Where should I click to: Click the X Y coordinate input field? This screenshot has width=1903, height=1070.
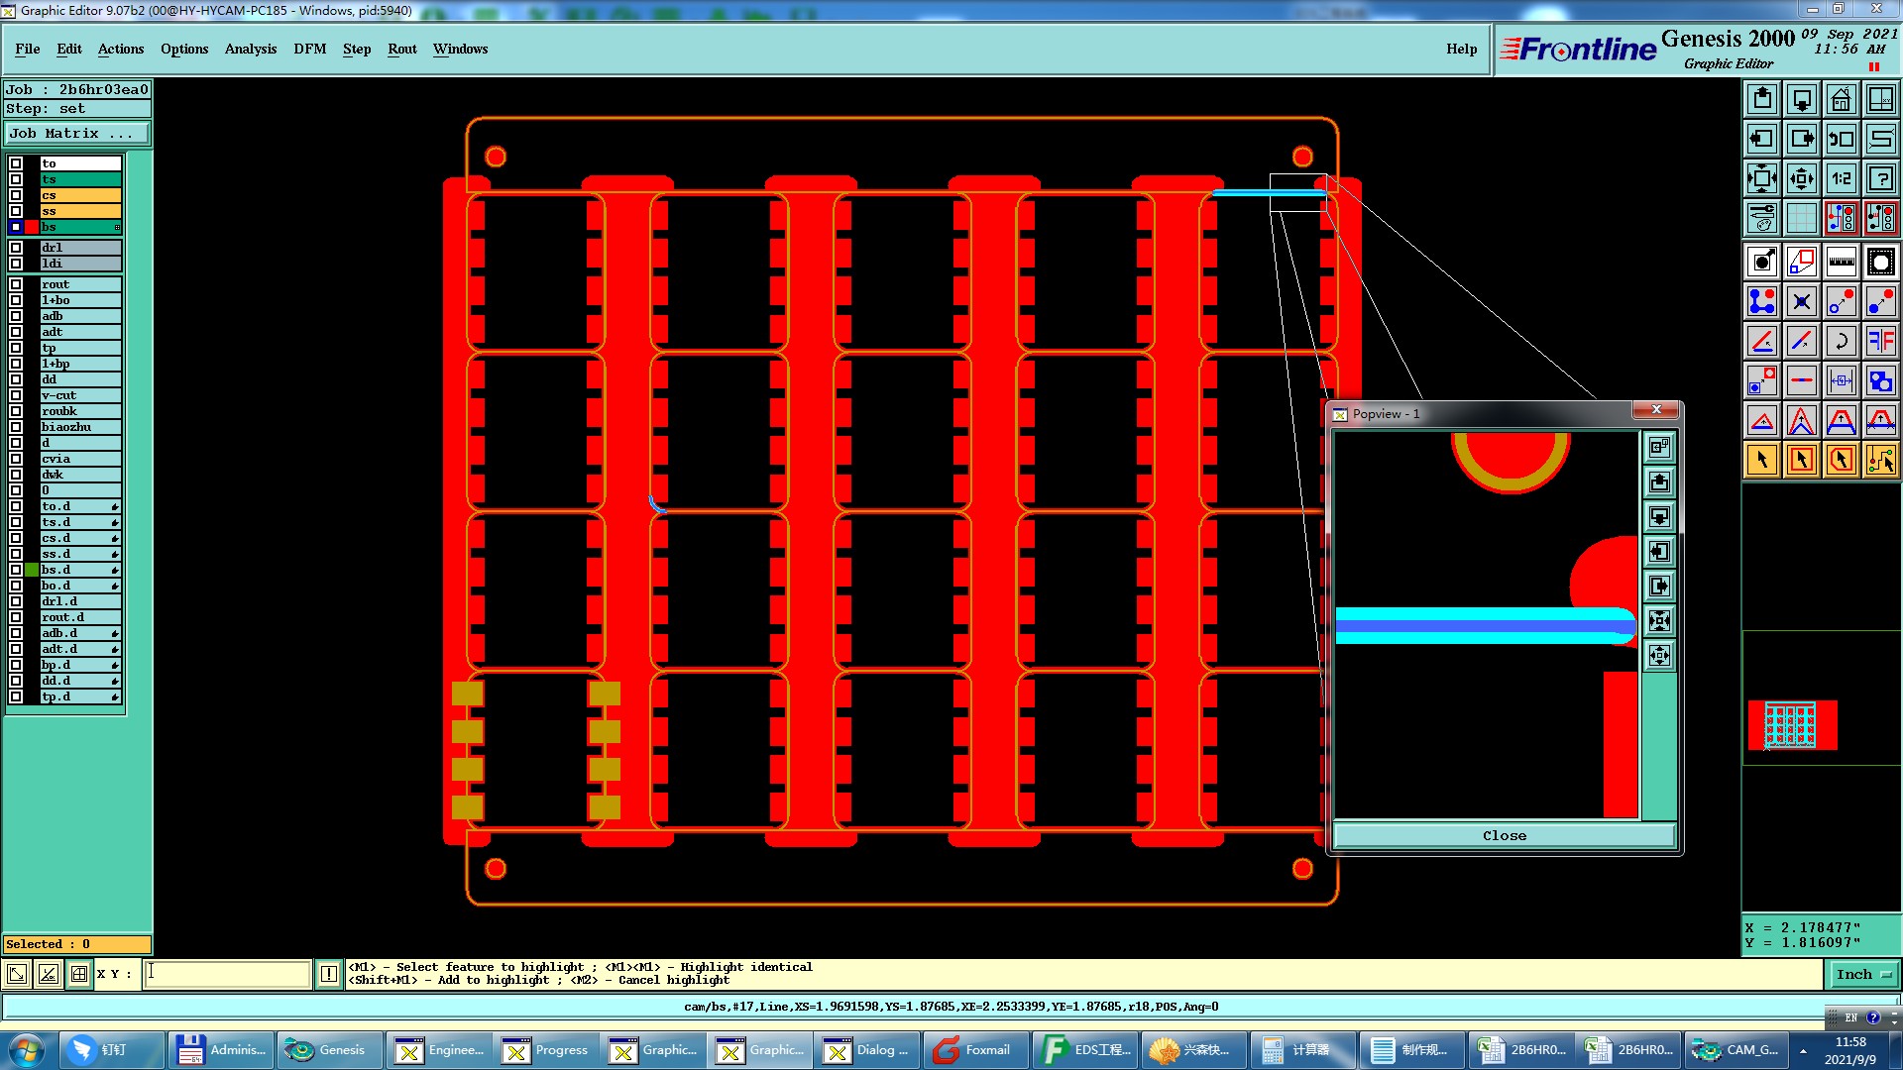(x=227, y=974)
